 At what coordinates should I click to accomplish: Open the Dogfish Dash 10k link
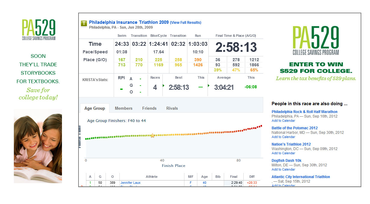[286, 161]
